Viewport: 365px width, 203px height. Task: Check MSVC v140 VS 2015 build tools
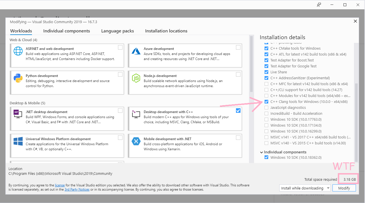coord(266,143)
